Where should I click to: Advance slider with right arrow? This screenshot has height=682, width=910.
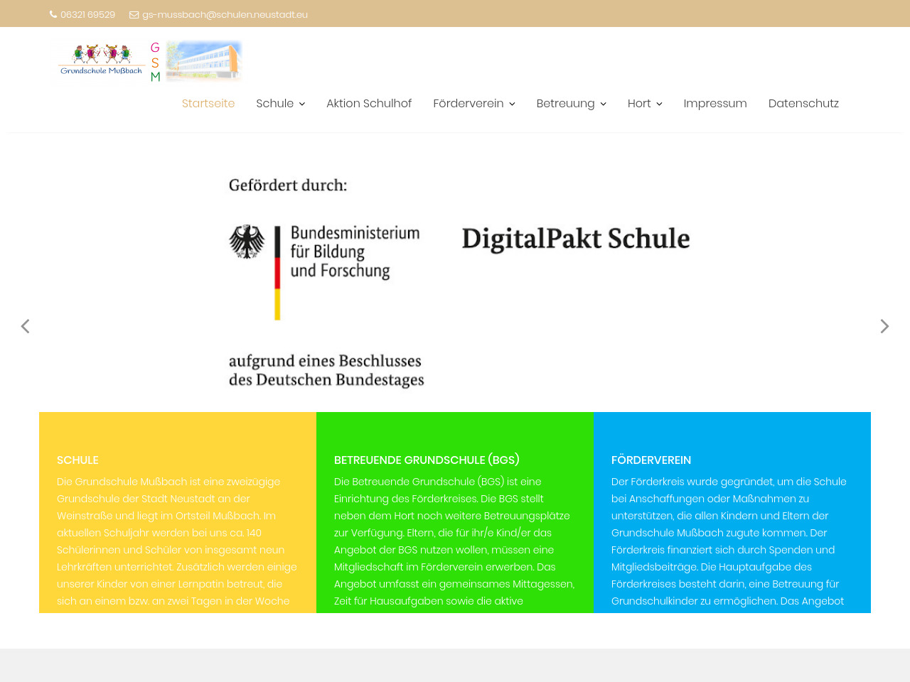(x=884, y=326)
